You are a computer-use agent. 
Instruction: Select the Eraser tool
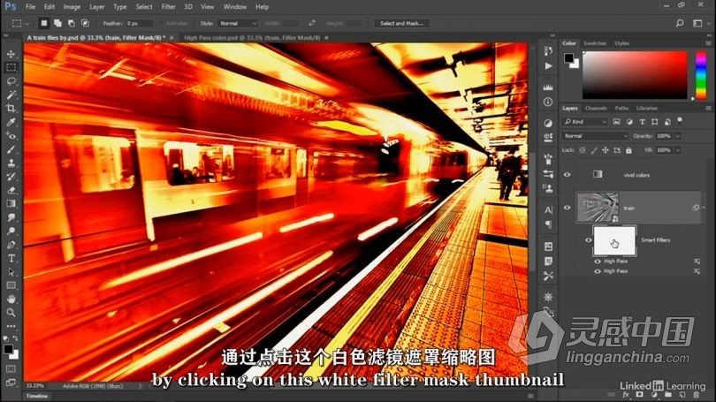coord(11,190)
